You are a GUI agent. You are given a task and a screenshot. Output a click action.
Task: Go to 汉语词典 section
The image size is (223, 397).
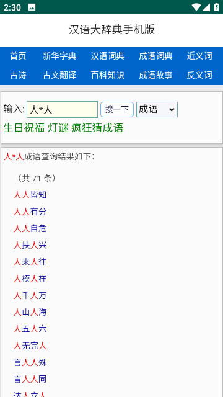(x=107, y=56)
